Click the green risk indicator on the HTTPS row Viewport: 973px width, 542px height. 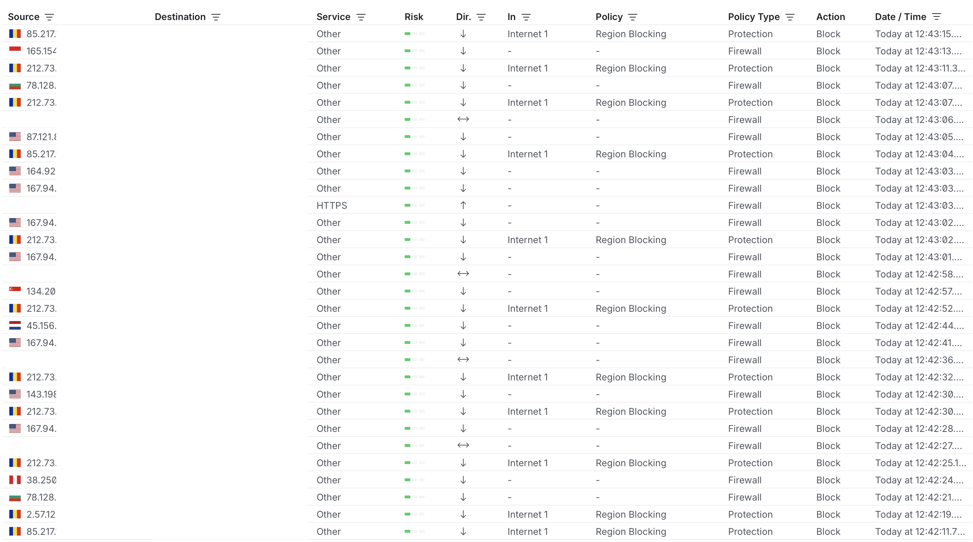[407, 205]
